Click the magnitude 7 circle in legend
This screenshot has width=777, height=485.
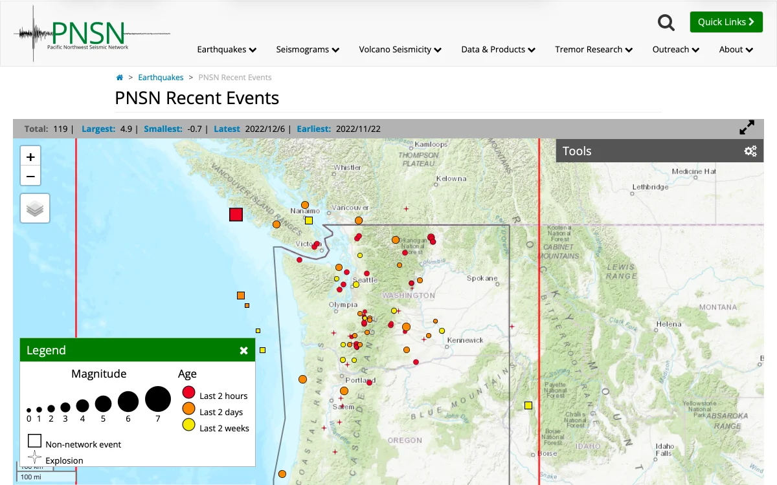pos(158,399)
